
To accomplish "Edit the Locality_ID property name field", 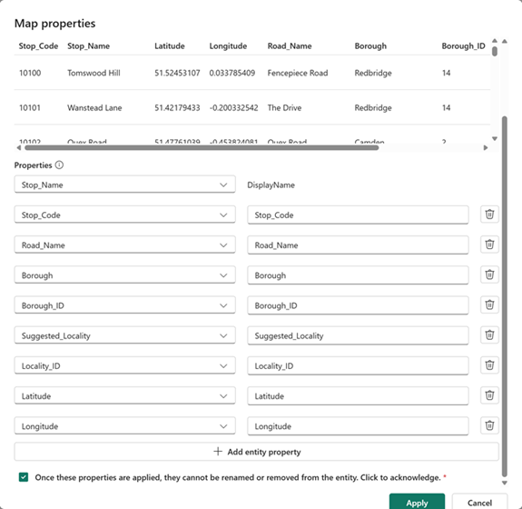I will pos(358,365).
